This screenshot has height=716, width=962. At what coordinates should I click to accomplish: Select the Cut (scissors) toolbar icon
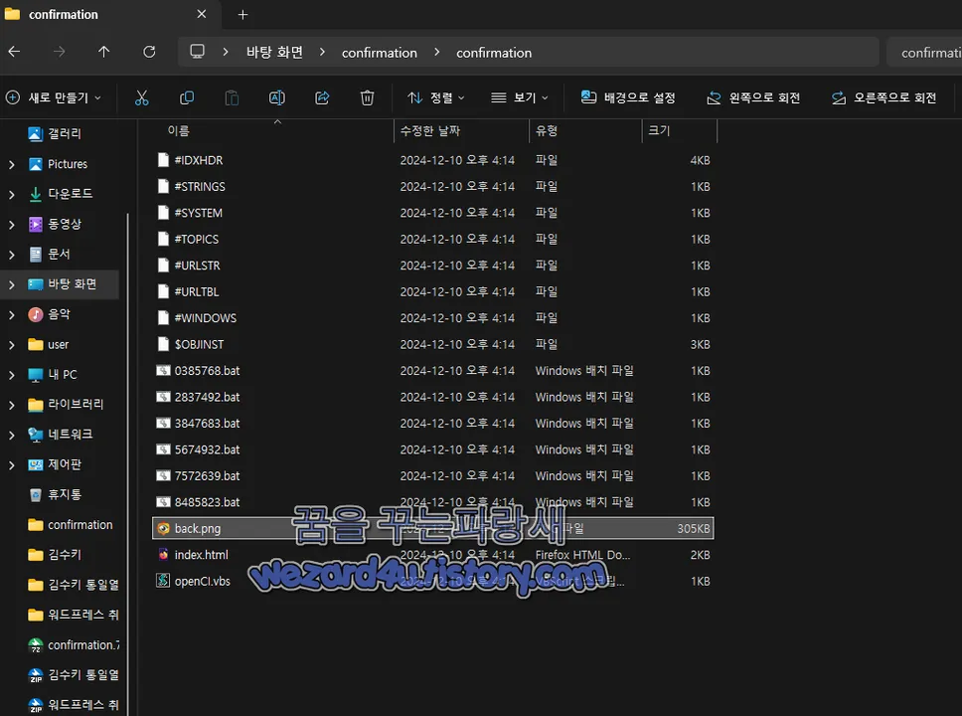pyautogui.click(x=142, y=97)
